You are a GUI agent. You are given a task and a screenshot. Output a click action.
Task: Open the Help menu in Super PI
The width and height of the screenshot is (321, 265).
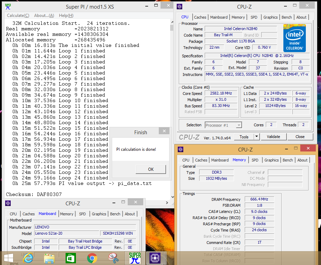click(66, 15)
